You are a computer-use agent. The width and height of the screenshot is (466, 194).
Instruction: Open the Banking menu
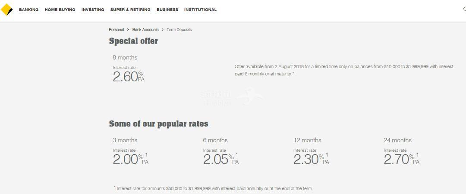tap(28, 9)
